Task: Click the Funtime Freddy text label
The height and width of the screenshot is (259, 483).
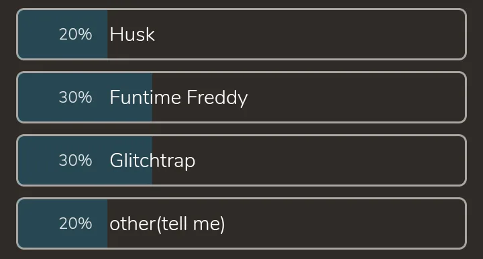Action: point(178,98)
